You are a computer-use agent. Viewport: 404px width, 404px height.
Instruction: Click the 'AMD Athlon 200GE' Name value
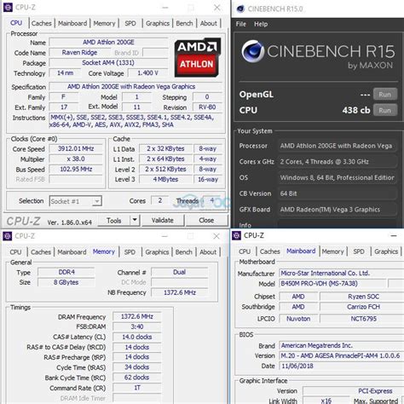click(x=108, y=43)
